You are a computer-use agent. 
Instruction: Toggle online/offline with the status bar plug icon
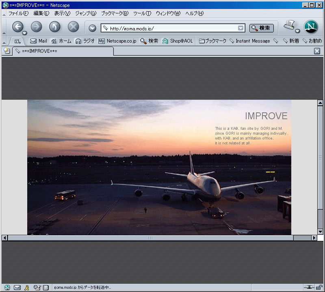pyautogui.click(x=309, y=287)
